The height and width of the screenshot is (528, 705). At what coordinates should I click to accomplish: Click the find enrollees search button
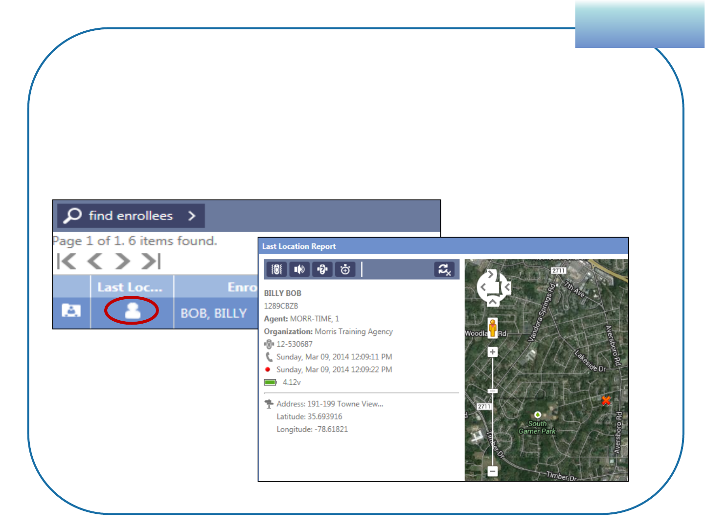point(131,216)
